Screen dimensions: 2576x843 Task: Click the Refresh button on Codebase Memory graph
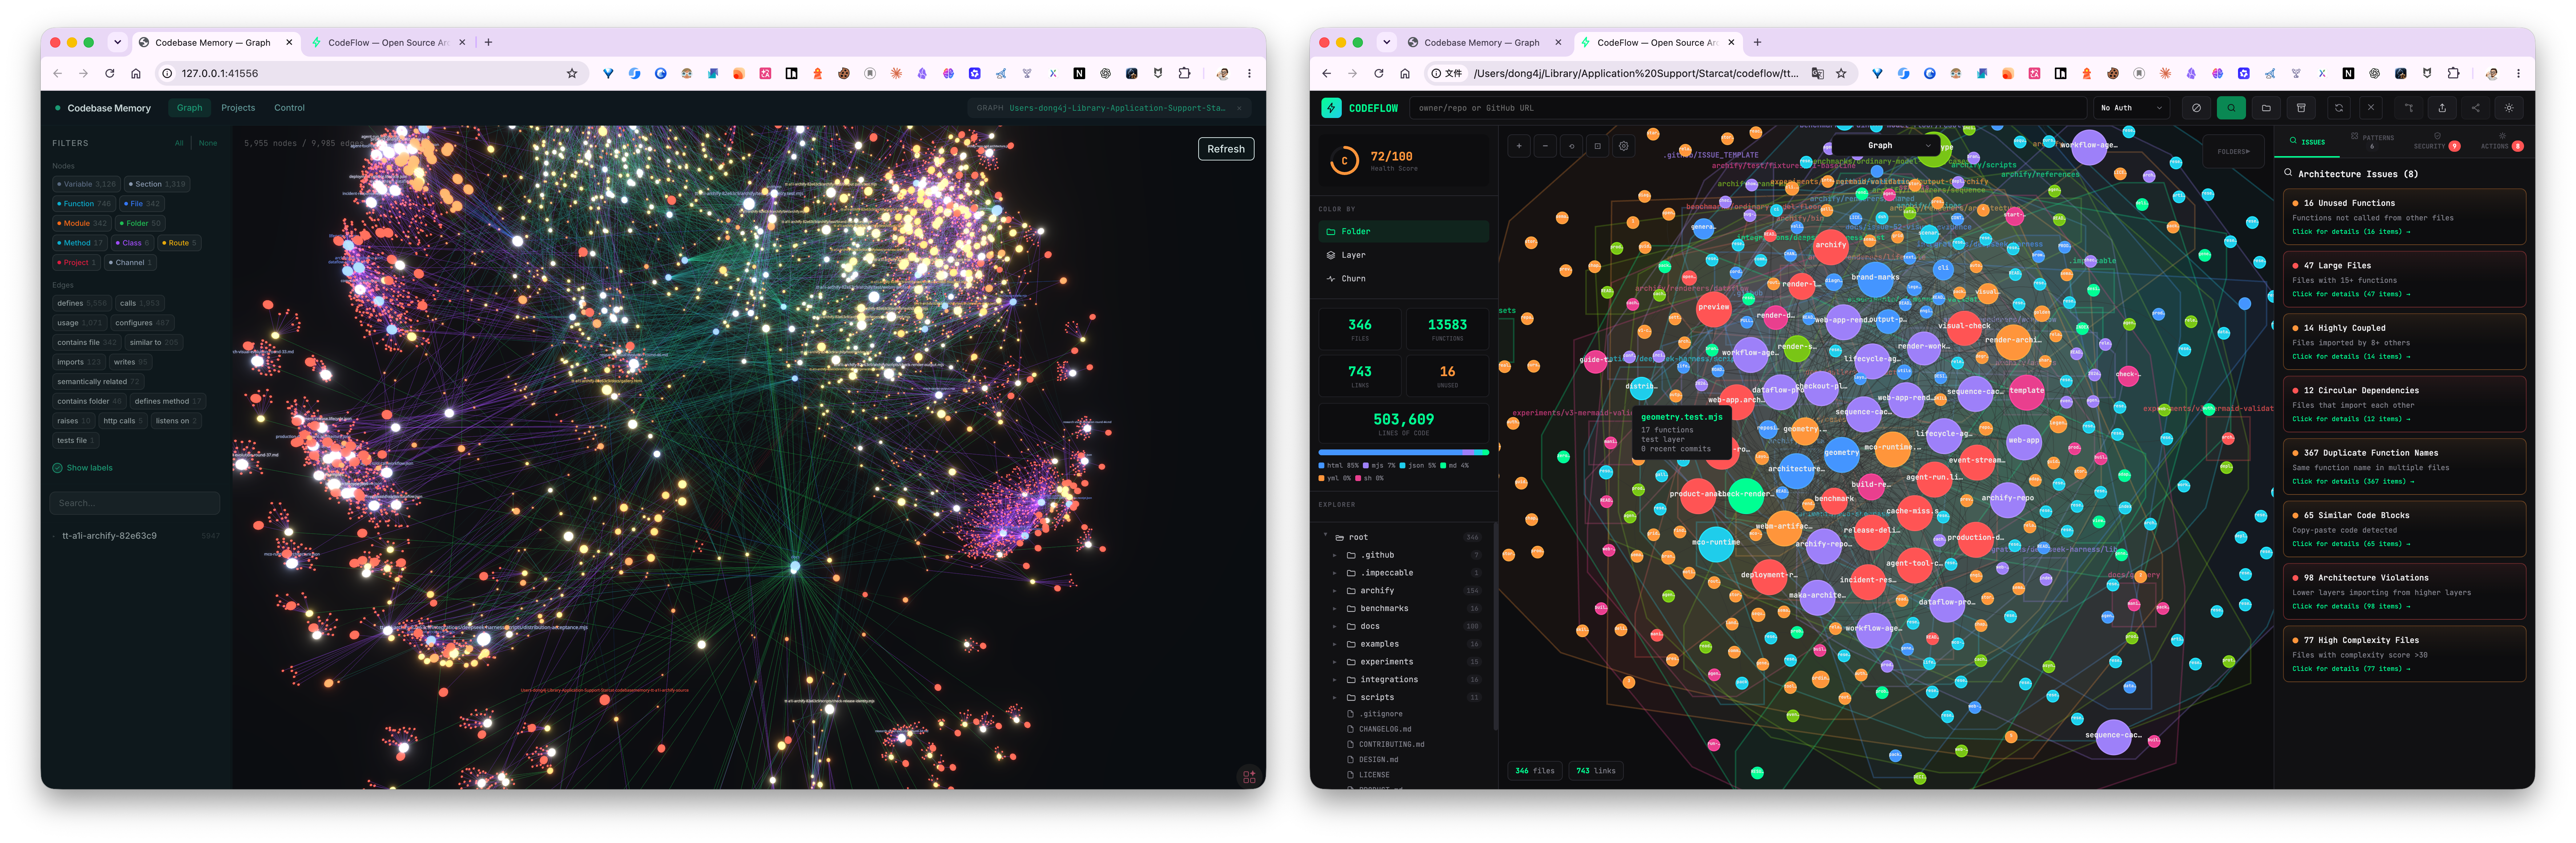1225,149
